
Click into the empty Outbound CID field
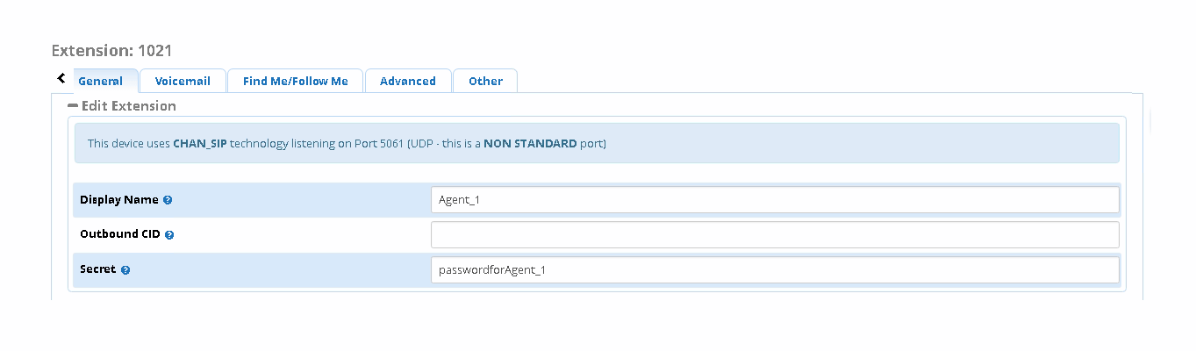775,235
